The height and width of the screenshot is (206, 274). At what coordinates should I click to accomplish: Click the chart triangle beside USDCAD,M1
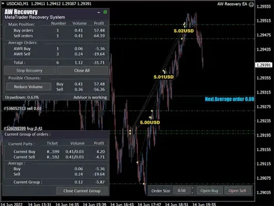click(3, 4)
